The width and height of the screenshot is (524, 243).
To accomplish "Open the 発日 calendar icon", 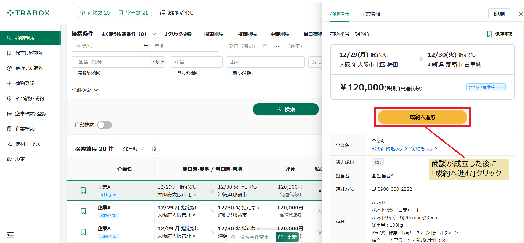I will pyautogui.click(x=265, y=46).
